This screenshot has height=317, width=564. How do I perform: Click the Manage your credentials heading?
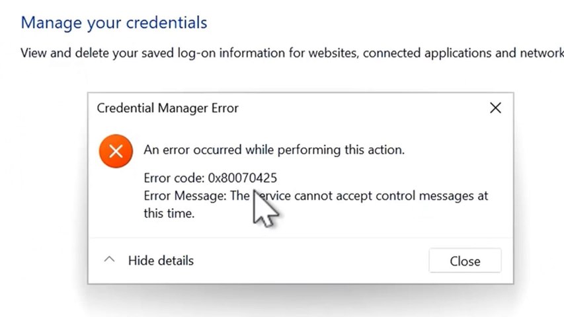click(x=114, y=22)
